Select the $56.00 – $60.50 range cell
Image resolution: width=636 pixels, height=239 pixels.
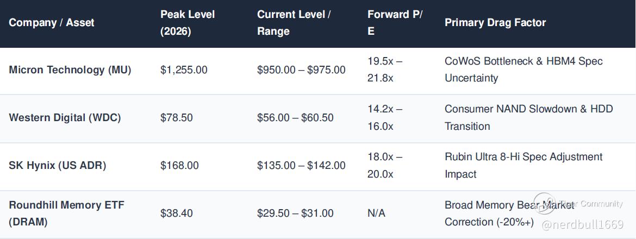[x=295, y=118]
